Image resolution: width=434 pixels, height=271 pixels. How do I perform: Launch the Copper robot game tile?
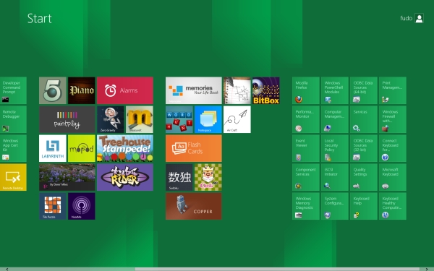[x=194, y=206]
